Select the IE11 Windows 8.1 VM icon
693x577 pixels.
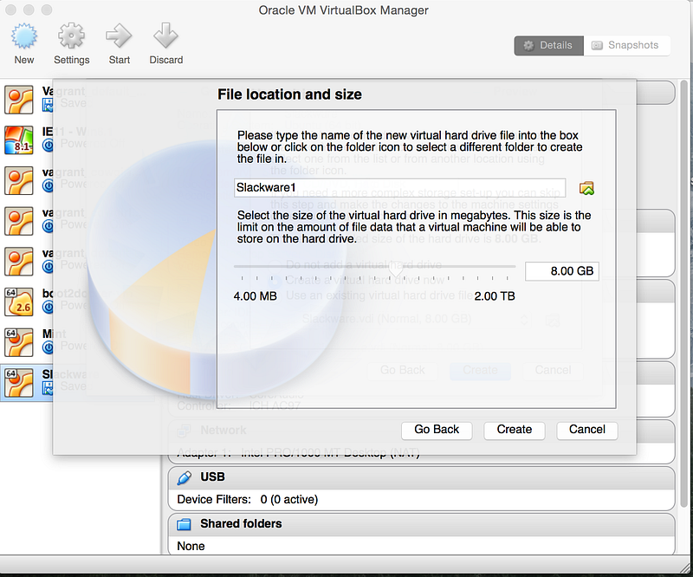pyautogui.click(x=18, y=140)
